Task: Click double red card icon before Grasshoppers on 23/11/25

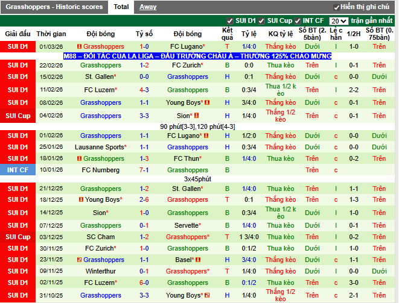Action: pos(79,260)
